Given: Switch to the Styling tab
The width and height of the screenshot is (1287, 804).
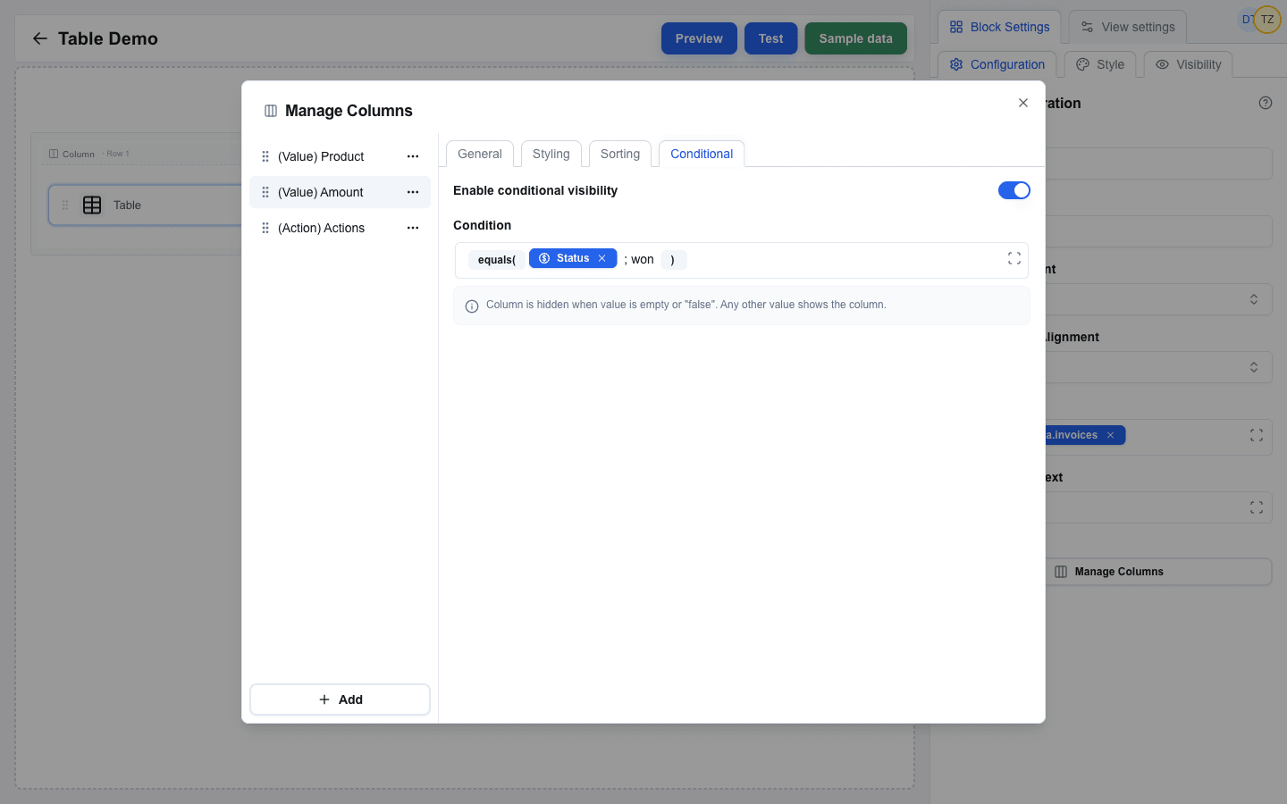Looking at the screenshot, I should (551, 154).
